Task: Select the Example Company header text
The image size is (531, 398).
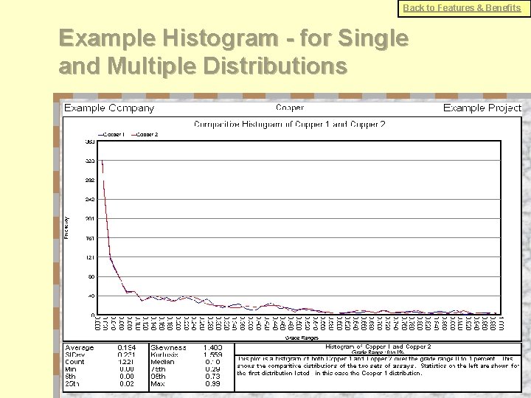Action: click(x=109, y=108)
